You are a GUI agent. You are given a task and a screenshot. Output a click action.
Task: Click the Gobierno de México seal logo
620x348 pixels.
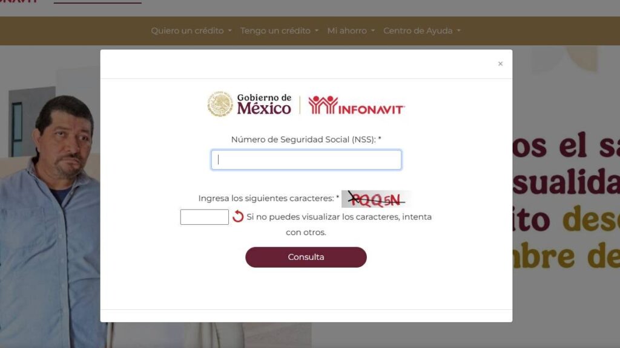(220, 105)
